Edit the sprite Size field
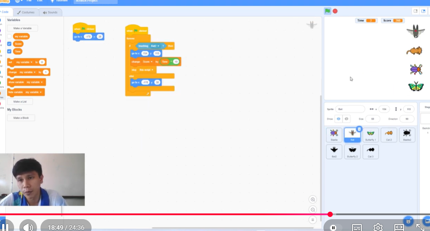 pyautogui.click(x=373, y=119)
